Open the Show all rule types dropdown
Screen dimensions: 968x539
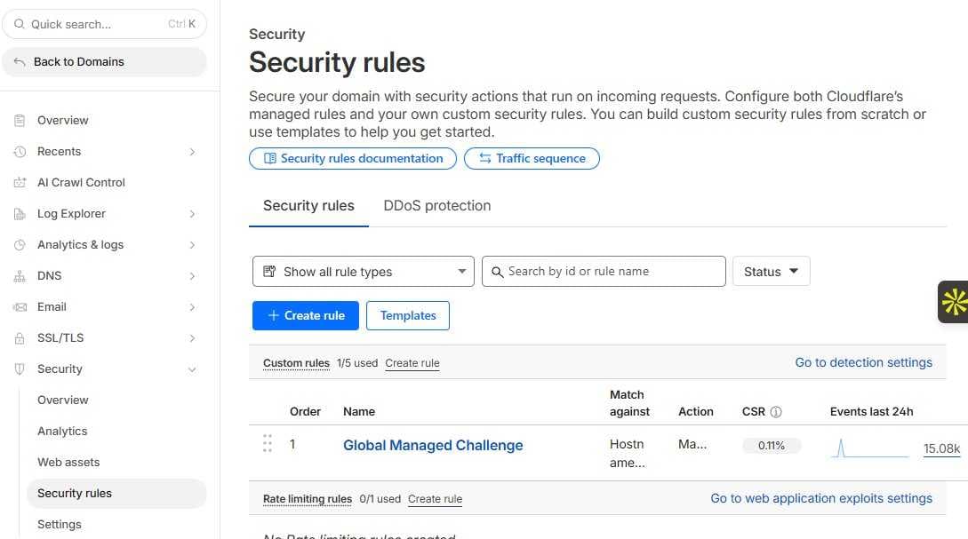point(363,271)
